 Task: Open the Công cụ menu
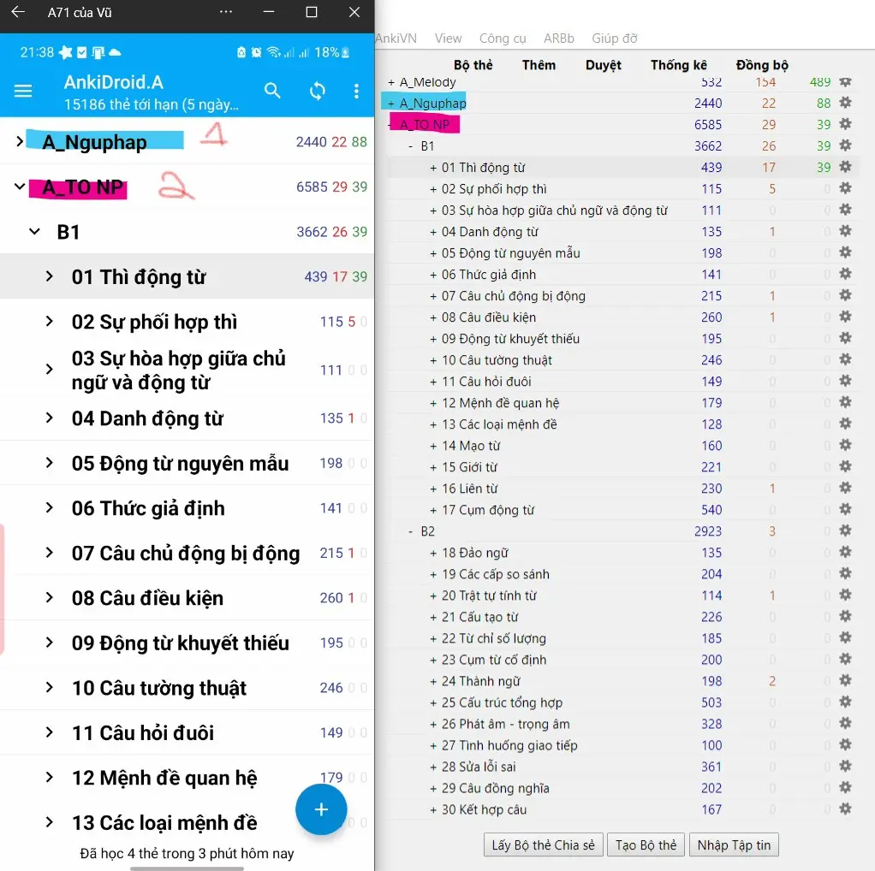pyautogui.click(x=503, y=39)
